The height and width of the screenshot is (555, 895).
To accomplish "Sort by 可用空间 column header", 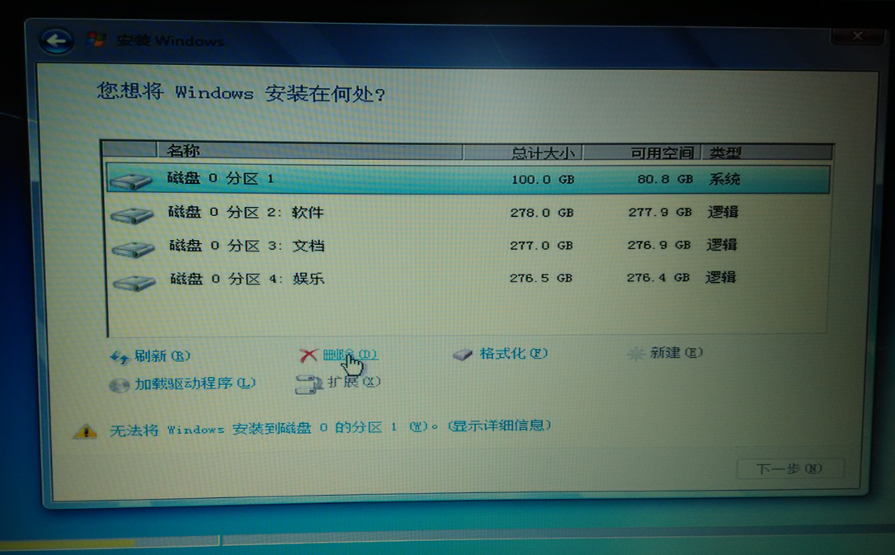I will (x=642, y=153).
